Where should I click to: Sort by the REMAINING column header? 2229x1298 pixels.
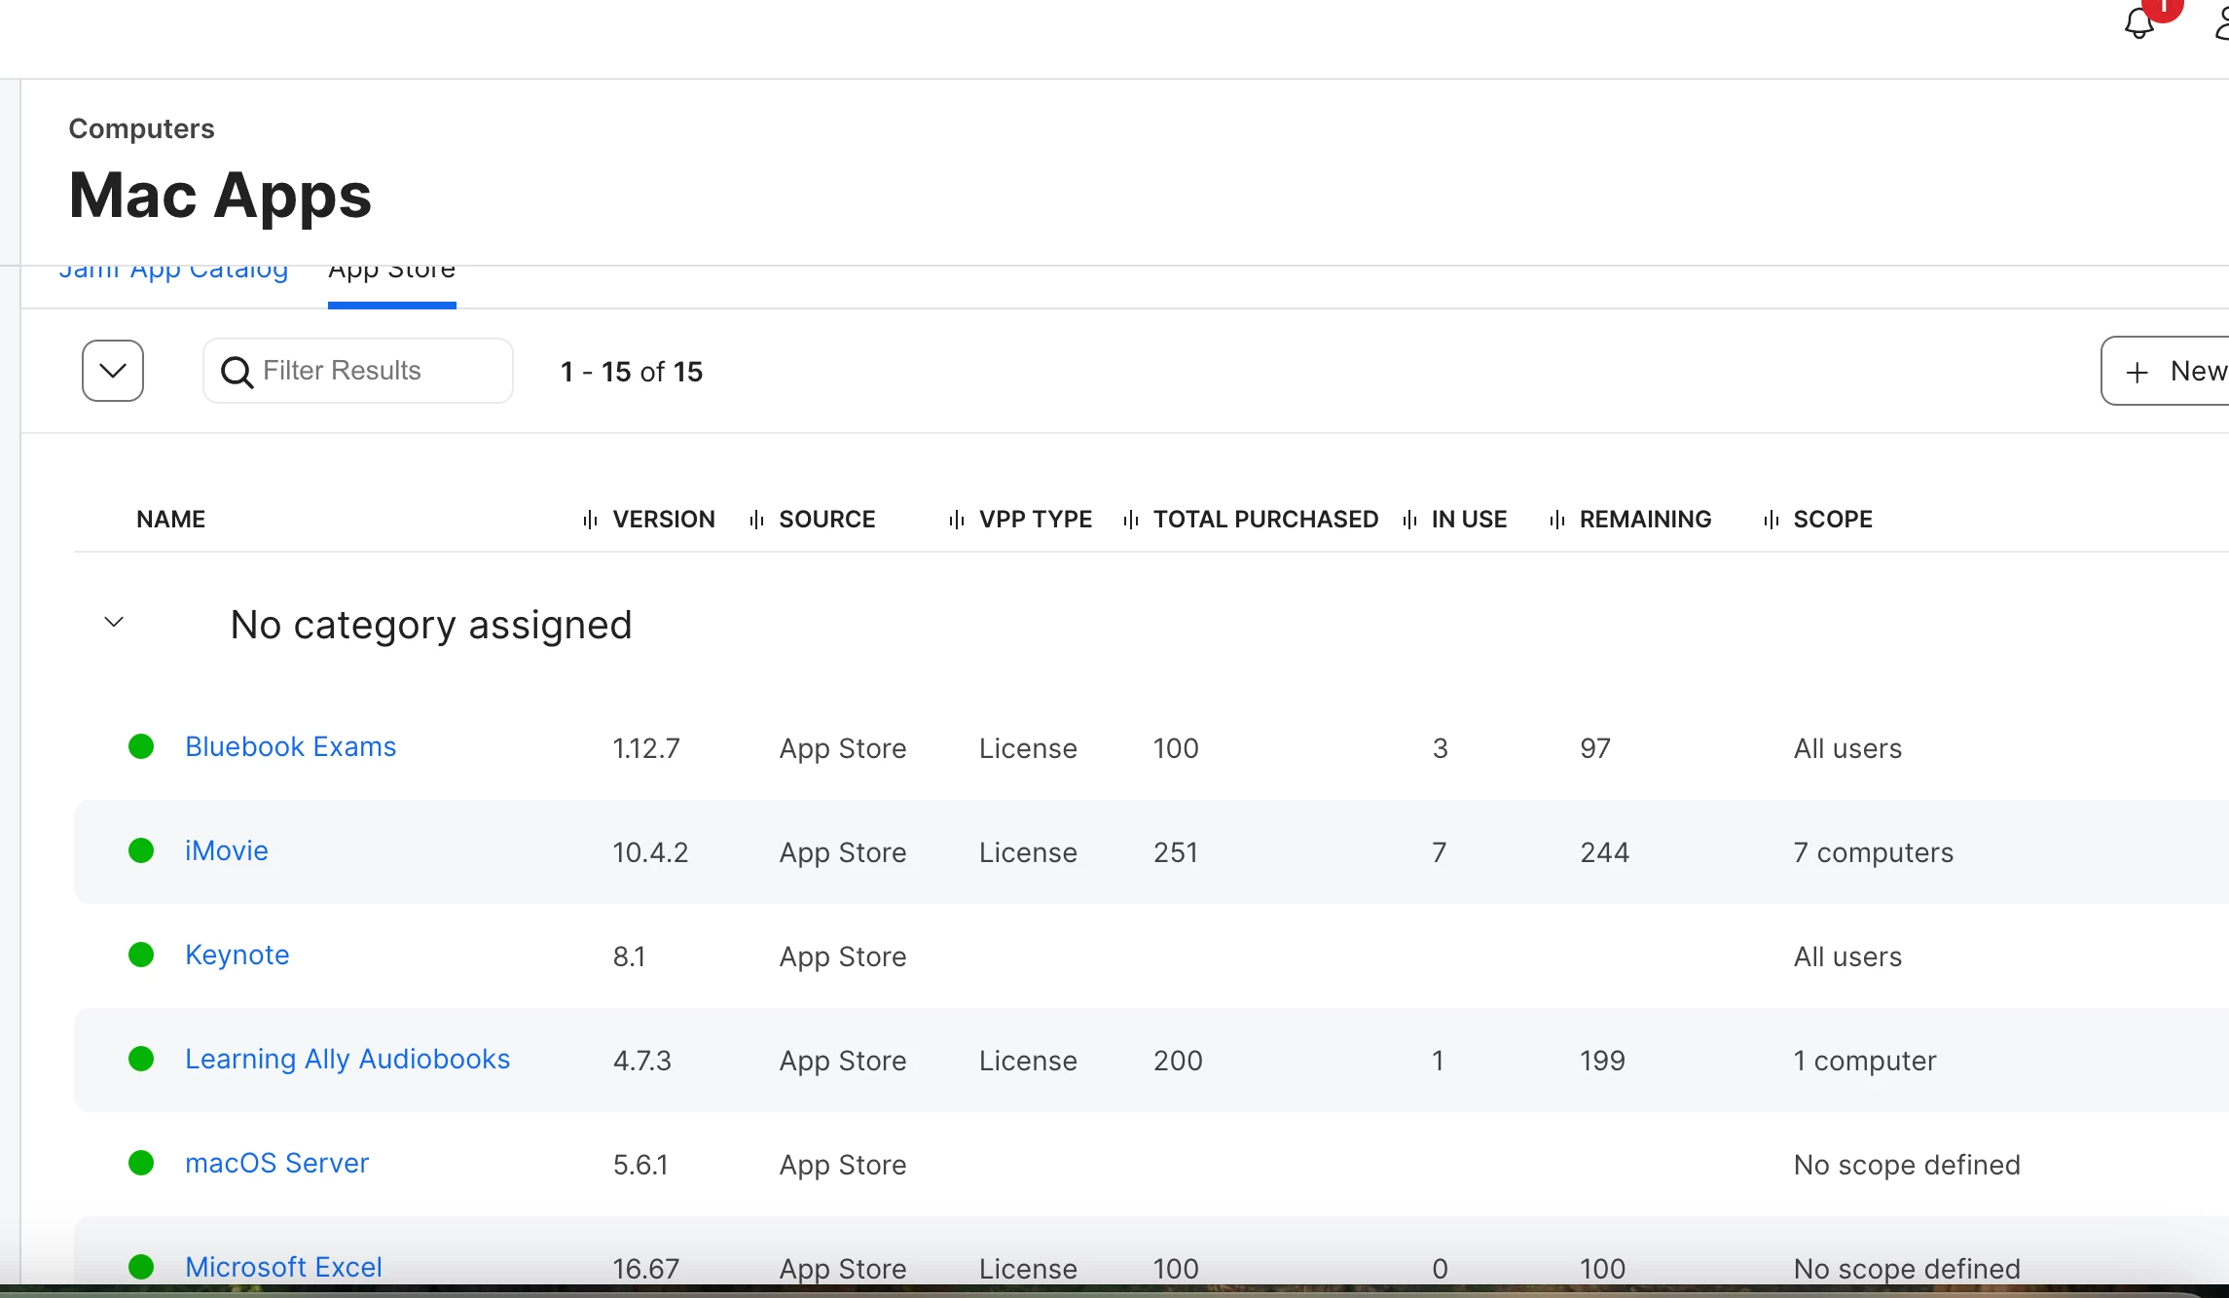[1645, 520]
